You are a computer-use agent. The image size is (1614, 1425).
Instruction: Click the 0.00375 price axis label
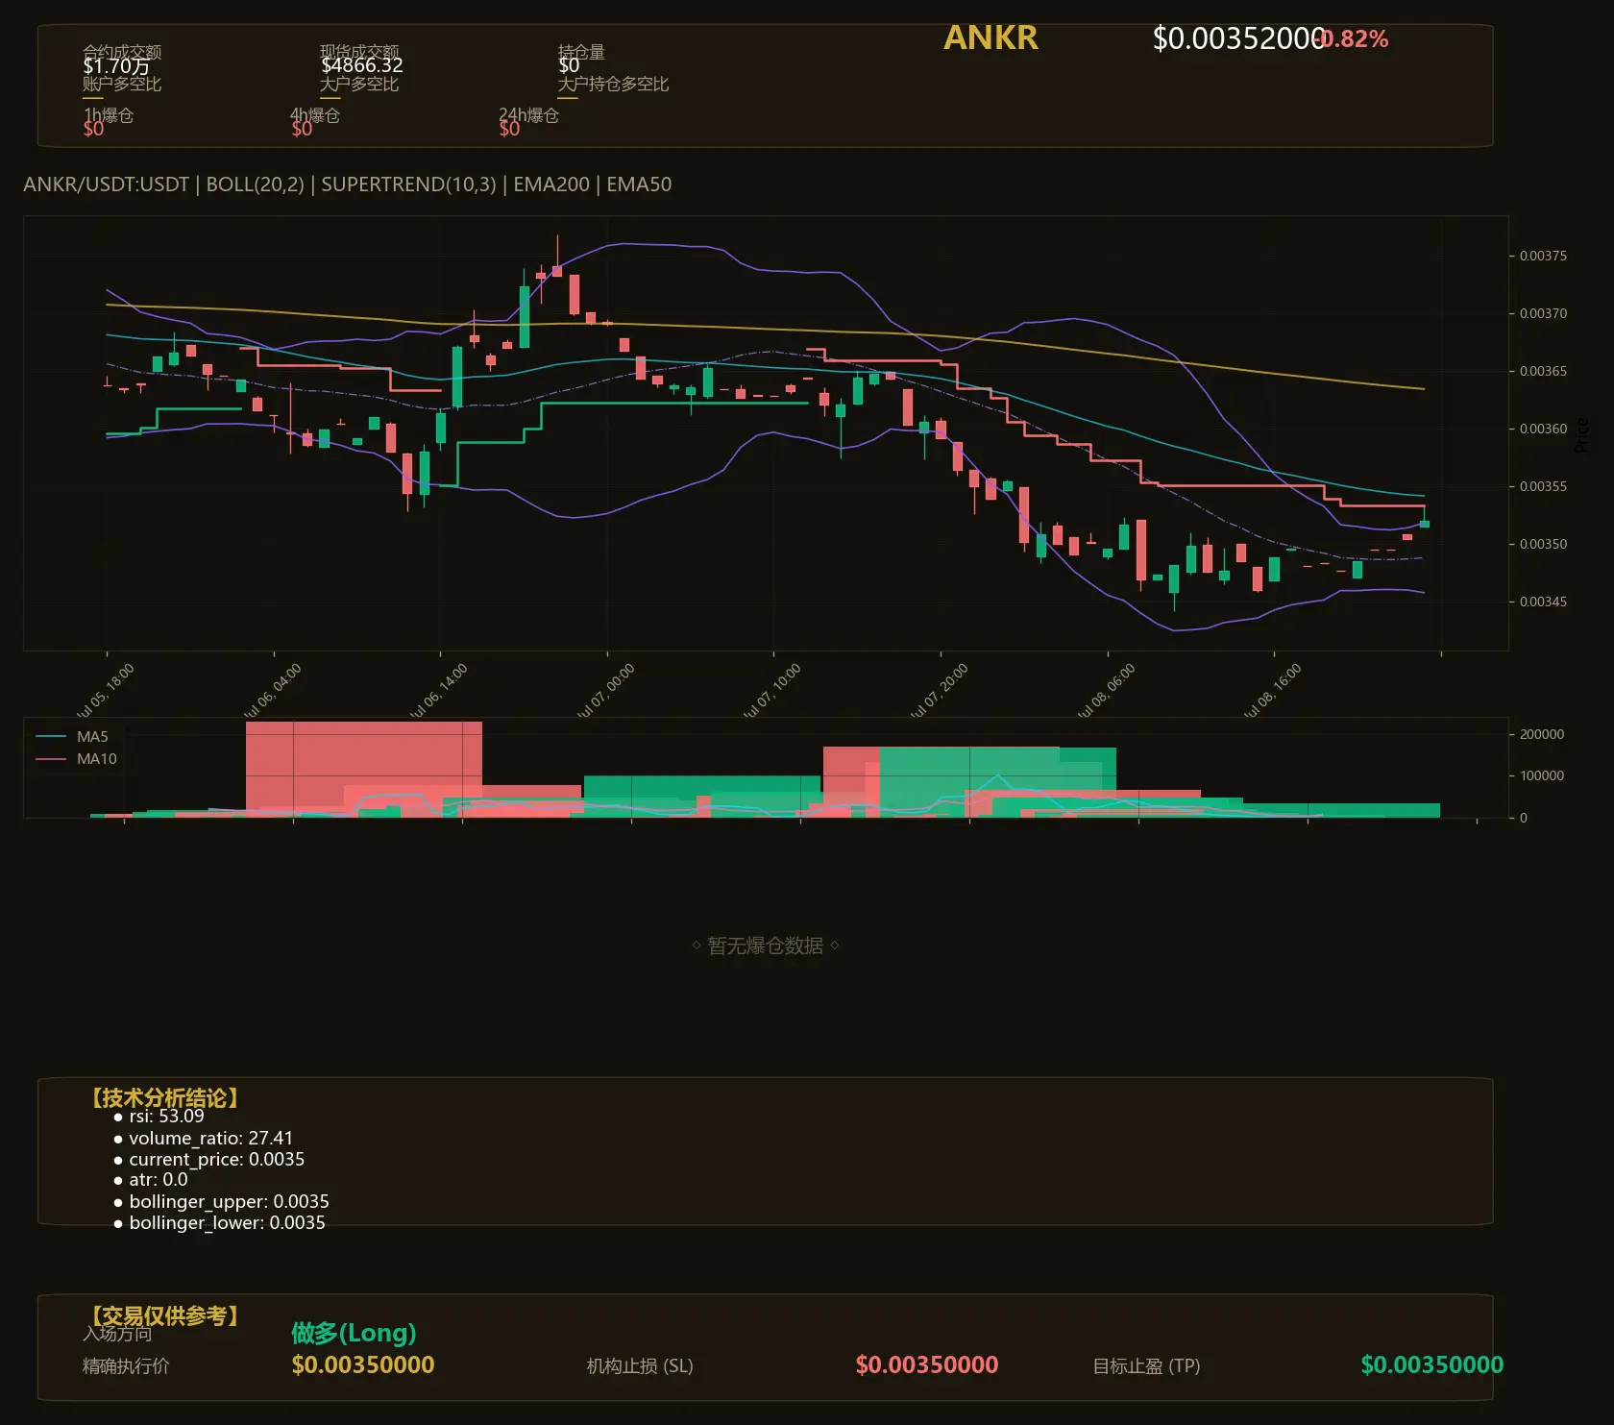pyautogui.click(x=1543, y=256)
